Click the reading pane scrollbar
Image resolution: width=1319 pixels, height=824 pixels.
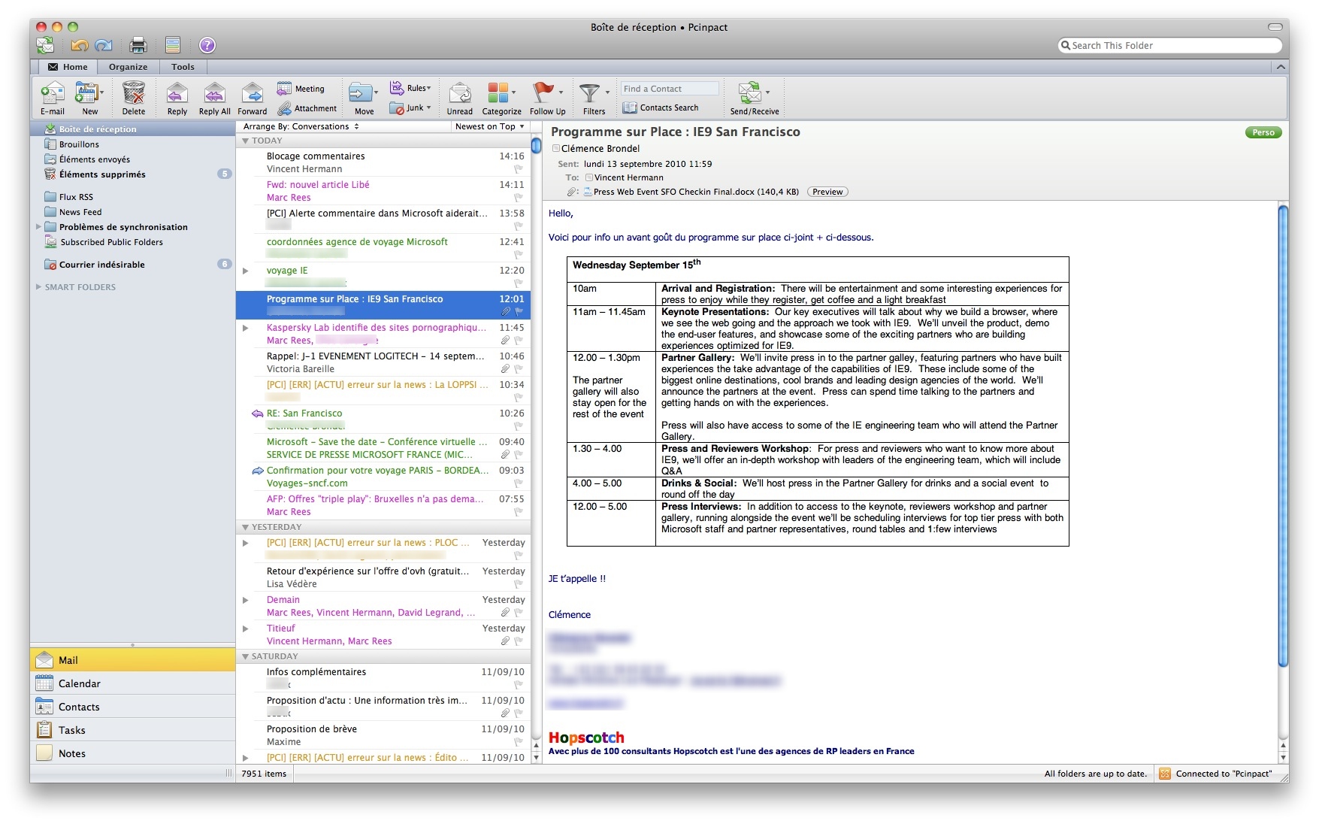pos(1284,435)
